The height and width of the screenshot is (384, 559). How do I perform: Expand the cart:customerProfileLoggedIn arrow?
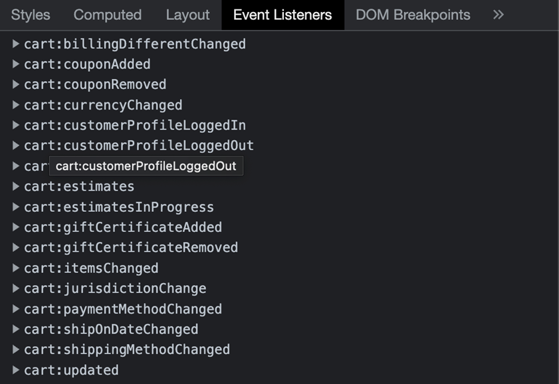click(x=16, y=126)
